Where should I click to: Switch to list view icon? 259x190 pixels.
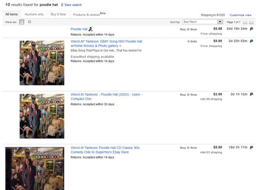click(x=22, y=22)
